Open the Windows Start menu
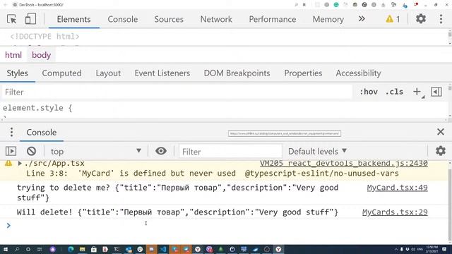This screenshot has width=452, height=254. tap(6, 249)
